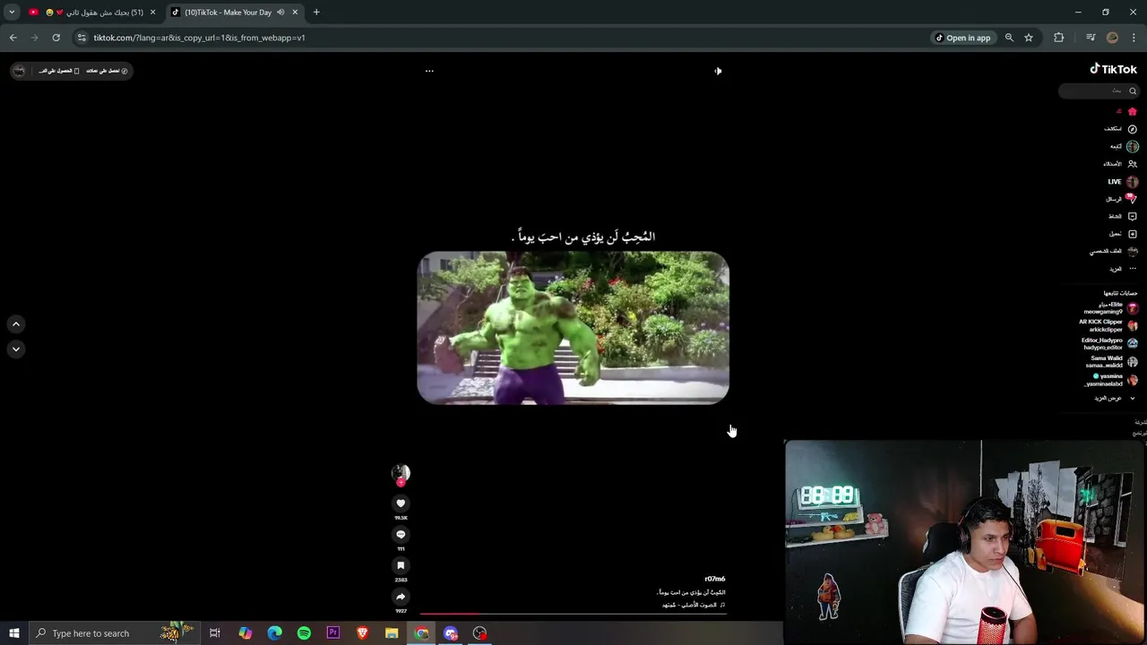Screen dimensions: 1147x645
Task: Switch to the YouTube tab
Action: 92,13
